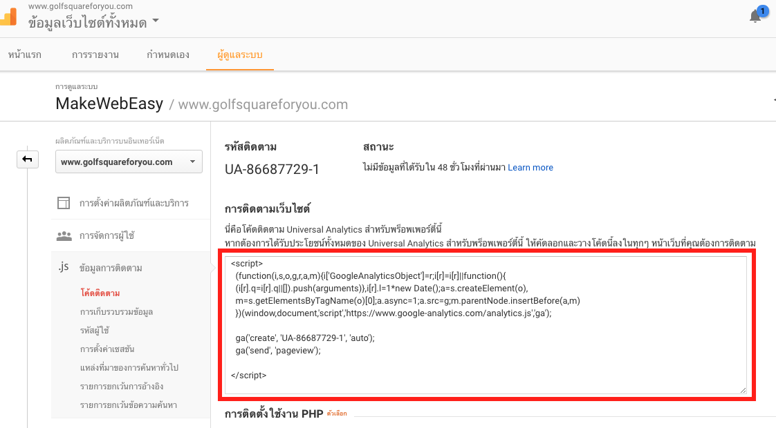776x428 pixels.
Task: Click the back arrow collapse button
Action: coord(28,160)
